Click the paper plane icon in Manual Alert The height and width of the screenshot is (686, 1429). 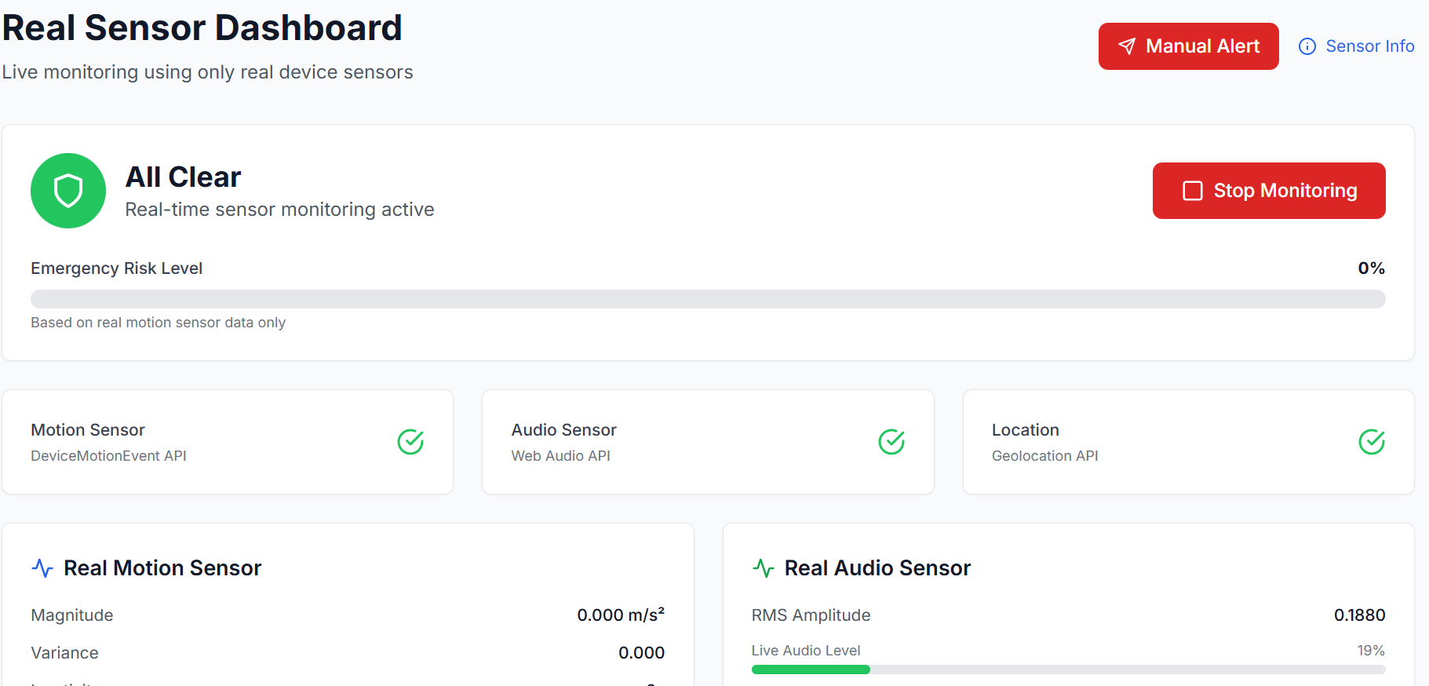pos(1127,46)
